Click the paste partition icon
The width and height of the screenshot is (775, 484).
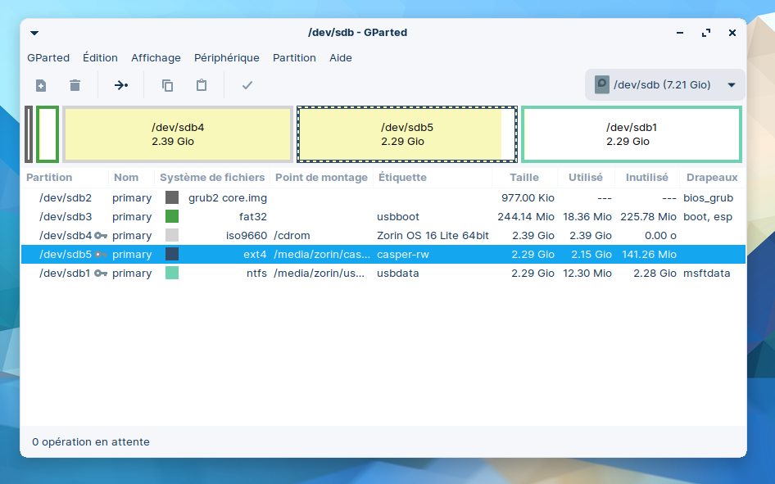pos(202,85)
